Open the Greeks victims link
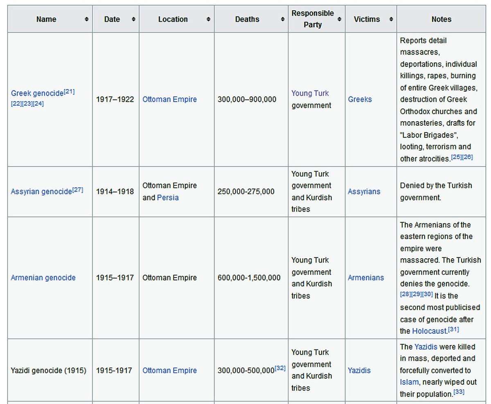The height and width of the screenshot is (404, 491). click(x=360, y=99)
